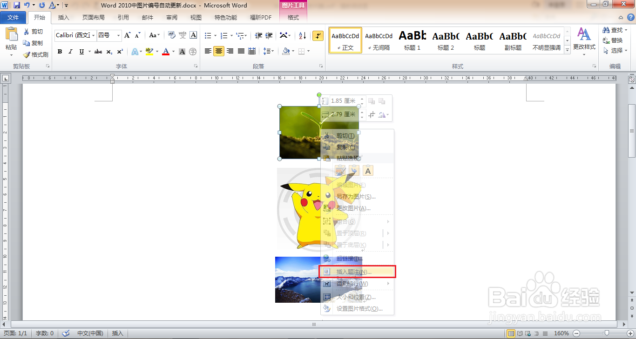636x339 pixels.
Task: Click the Undo icon in title bar
Action: tap(27, 5)
